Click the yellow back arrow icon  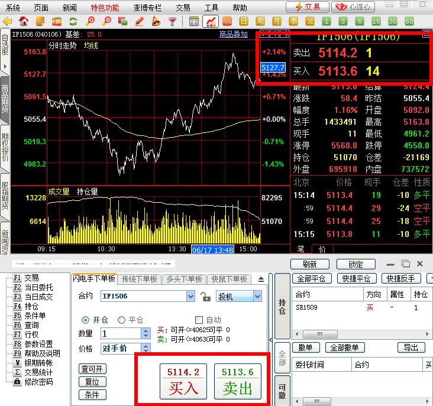tap(7, 21)
